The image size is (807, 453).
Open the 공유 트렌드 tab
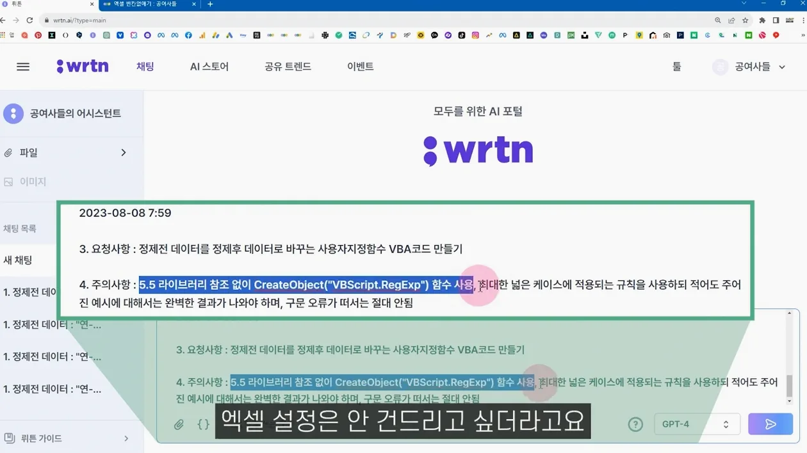[288, 67]
